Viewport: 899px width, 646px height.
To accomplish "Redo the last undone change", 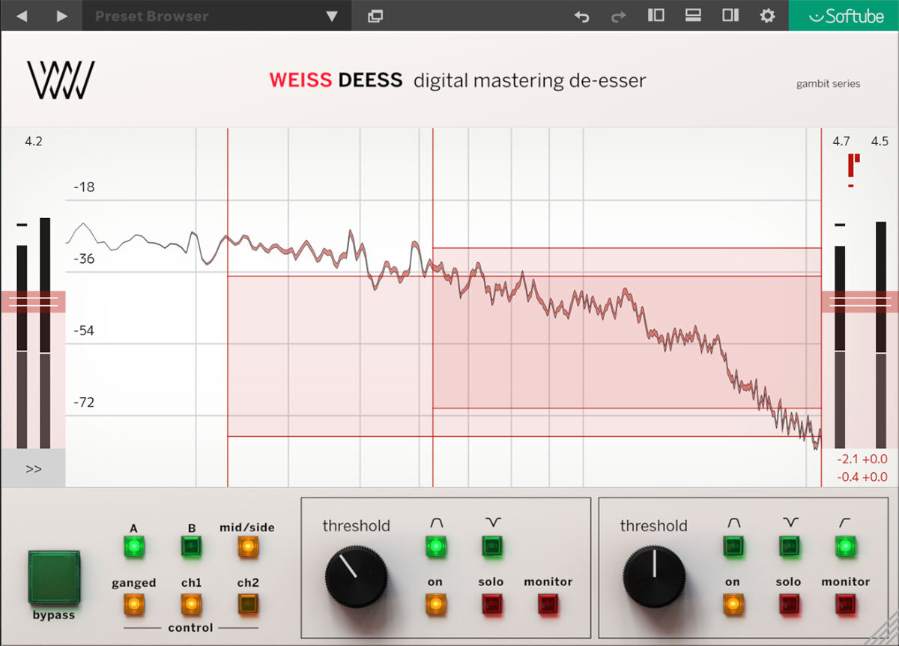I will click(x=619, y=16).
